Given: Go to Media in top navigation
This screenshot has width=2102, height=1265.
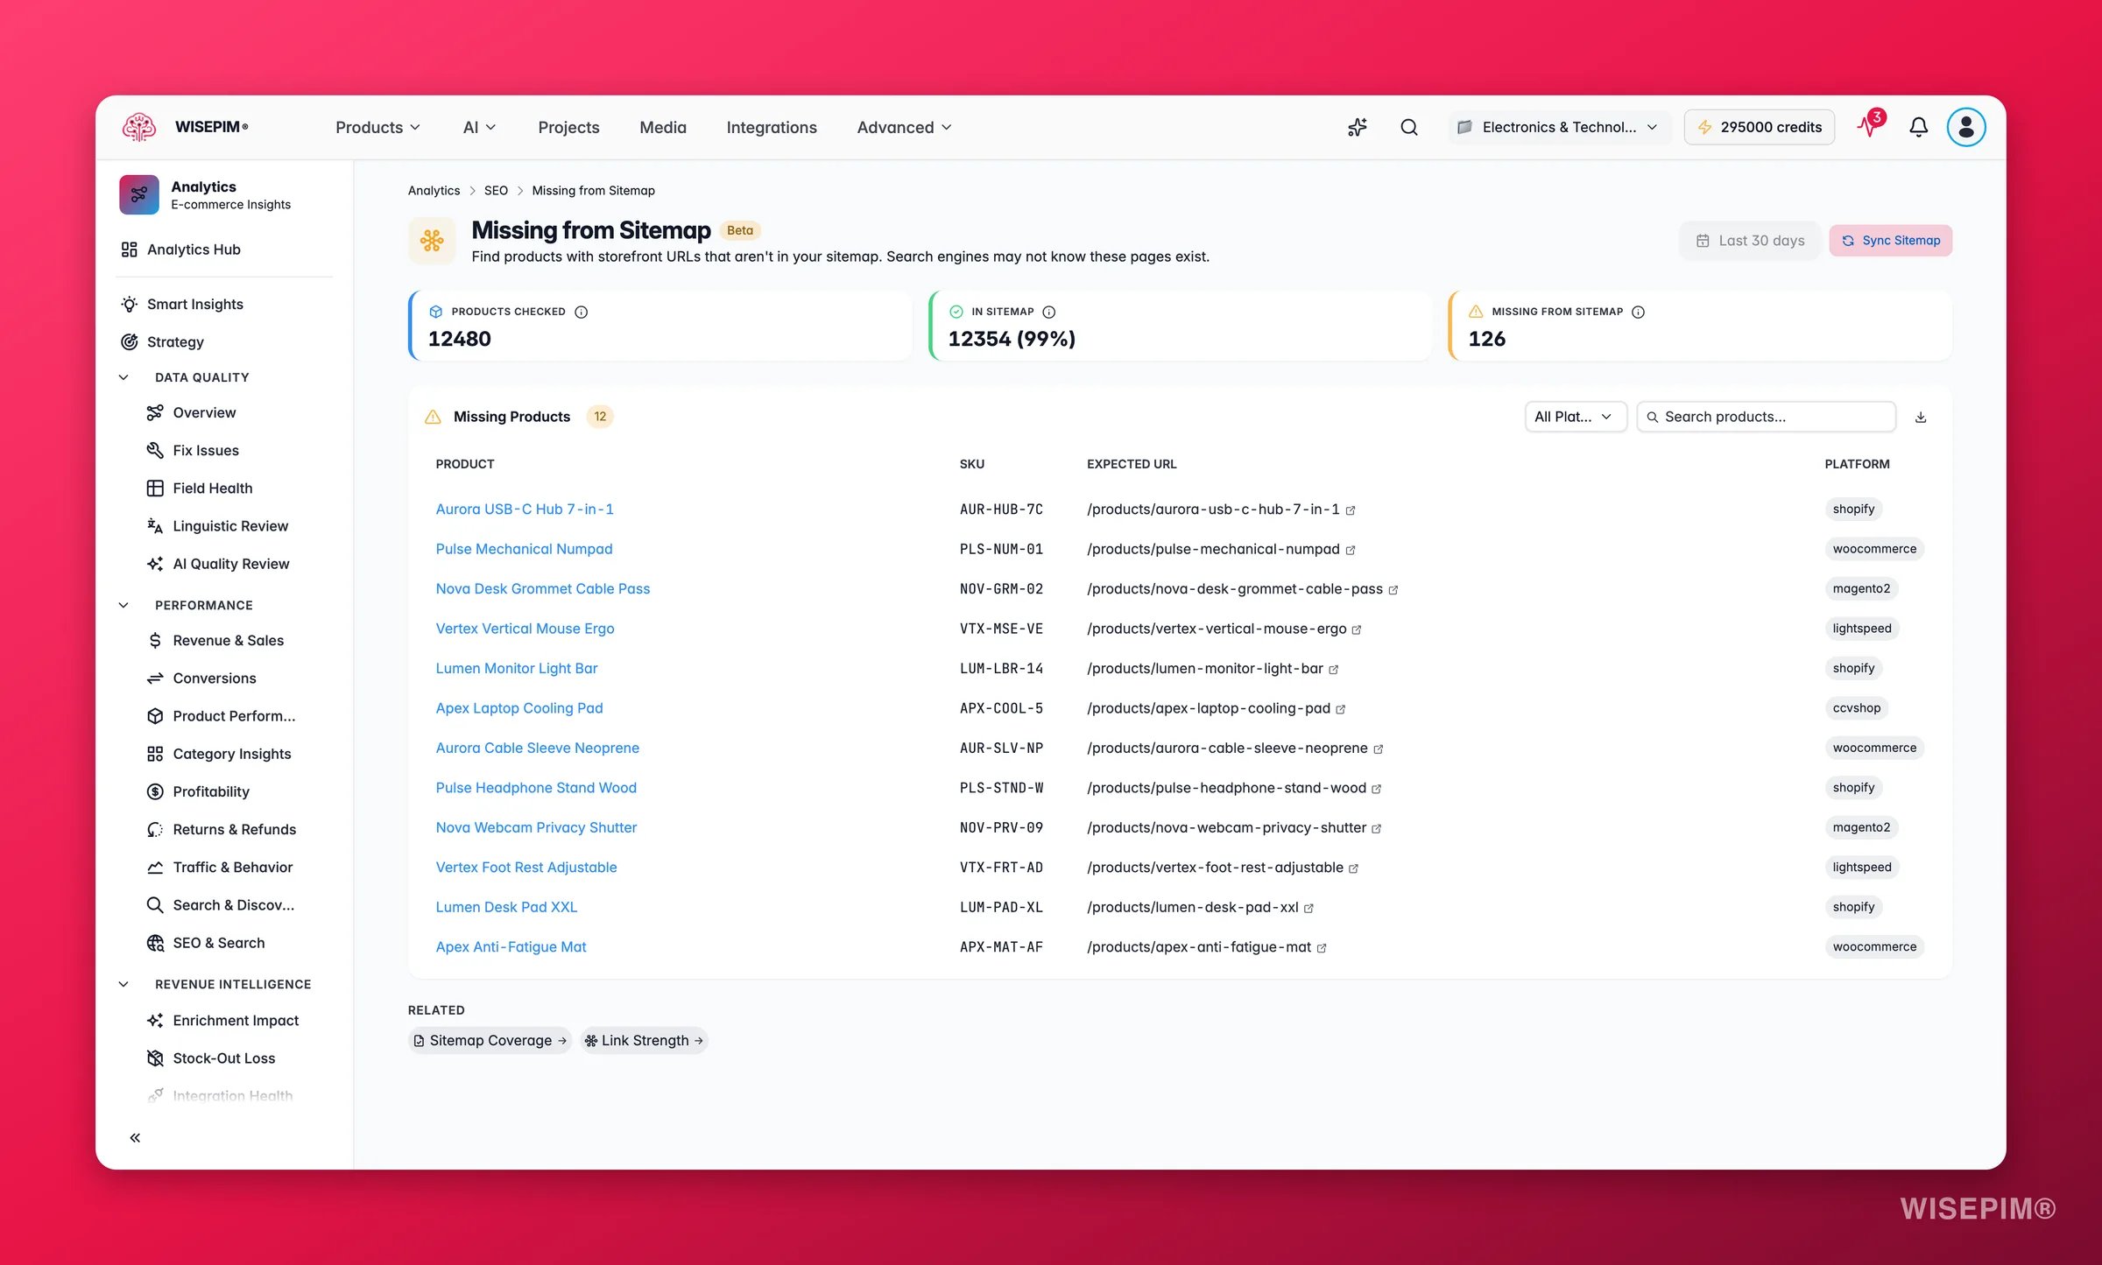Looking at the screenshot, I should tap(663, 127).
